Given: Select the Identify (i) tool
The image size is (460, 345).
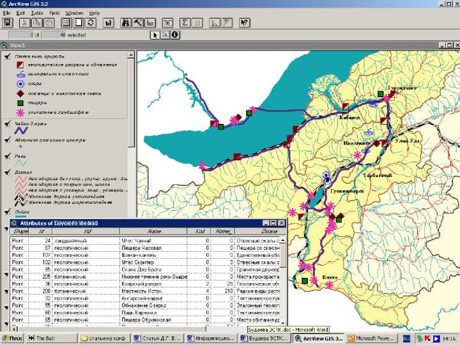Looking at the screenshot, I should pyautogui.click(x=174, y=35).
